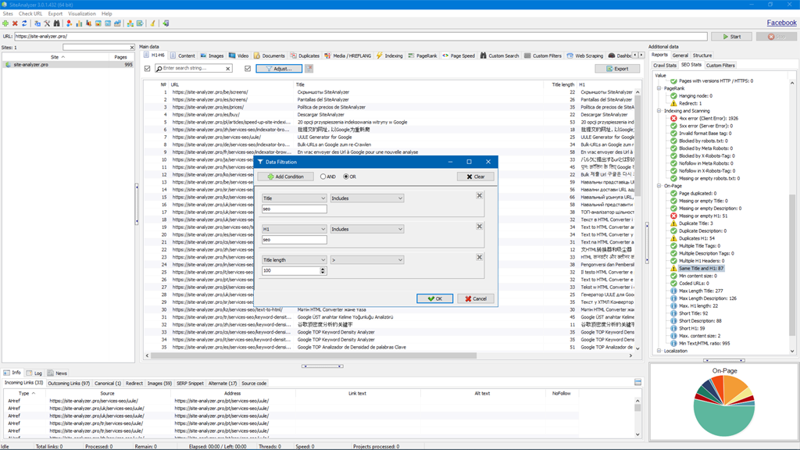Click the sitemap structure toolbar icon
The height and width of the screenshot is (450, 800).
click(x=130, y=23)
